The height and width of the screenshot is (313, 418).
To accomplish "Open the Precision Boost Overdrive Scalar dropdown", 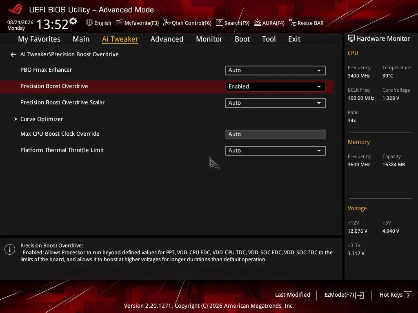I will click(276, 103).
